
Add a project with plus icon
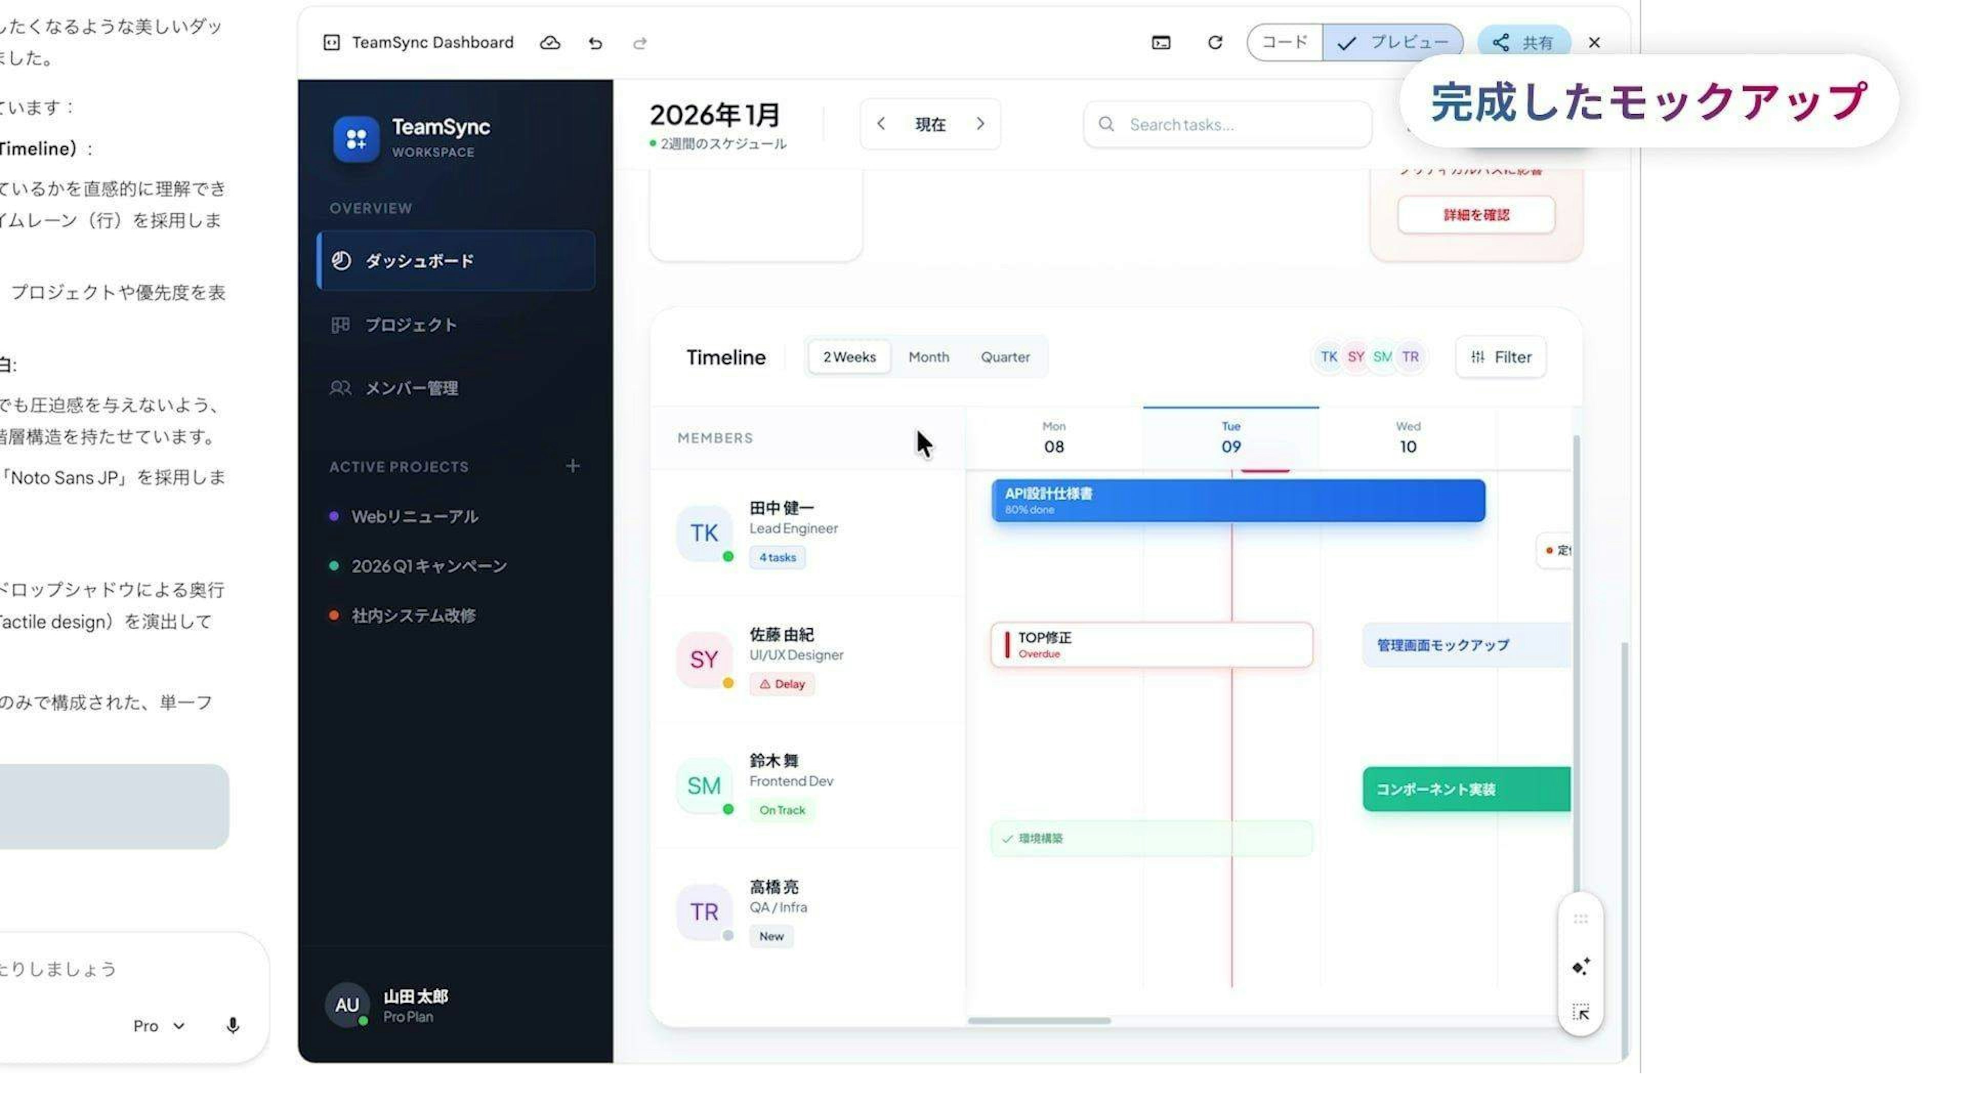coord(573,465)
